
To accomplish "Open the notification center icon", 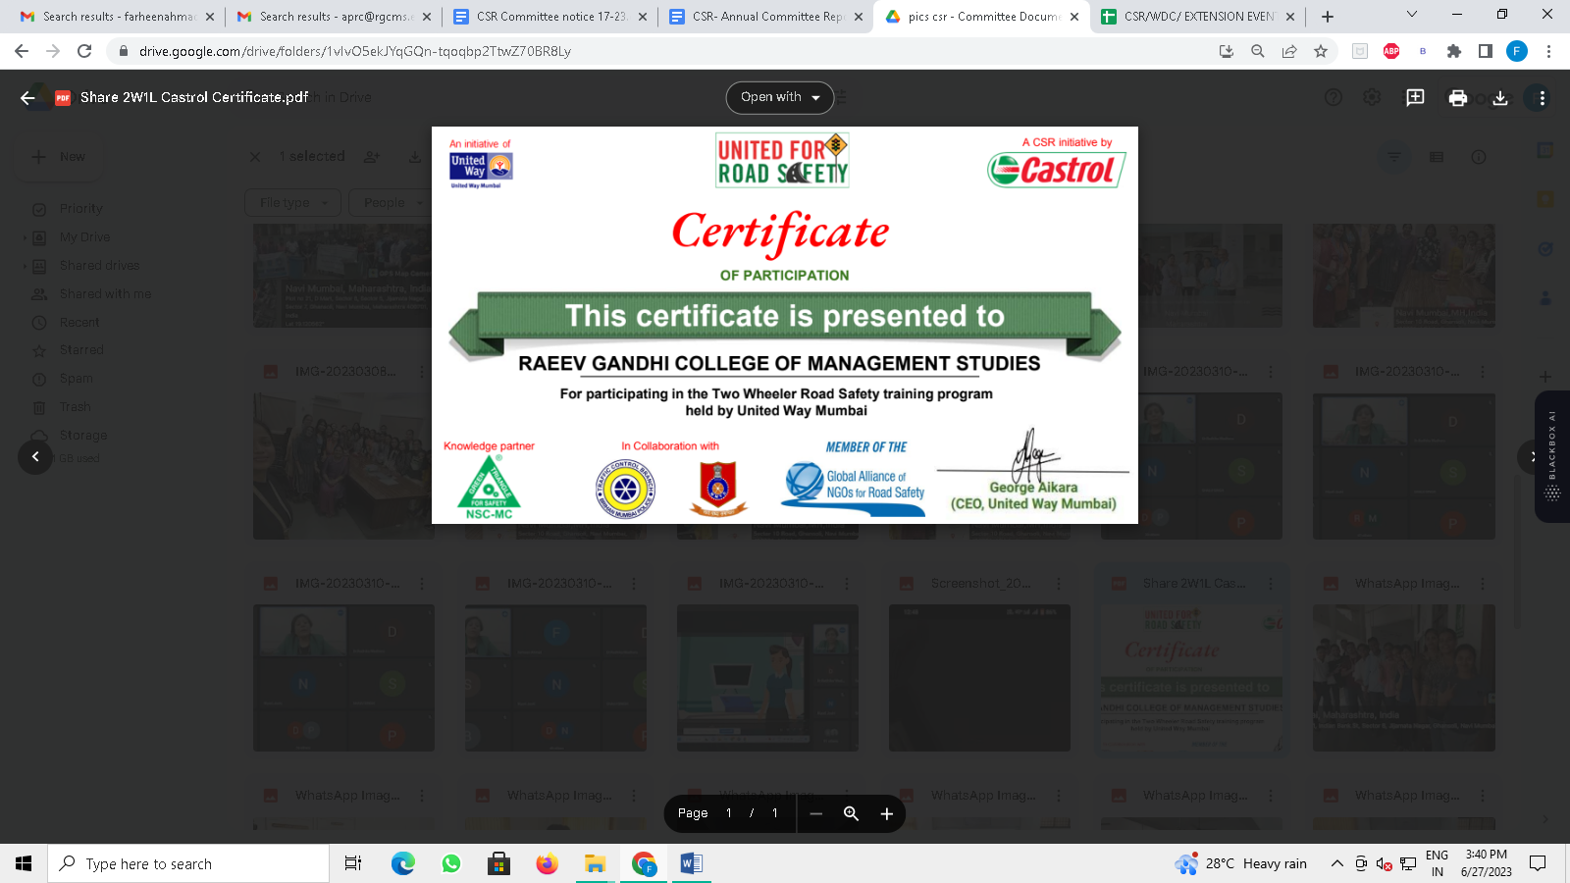I will click(1538, 863).
